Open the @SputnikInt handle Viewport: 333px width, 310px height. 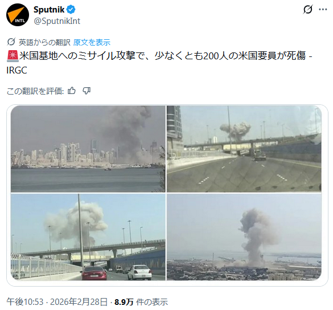coord(57,21)
